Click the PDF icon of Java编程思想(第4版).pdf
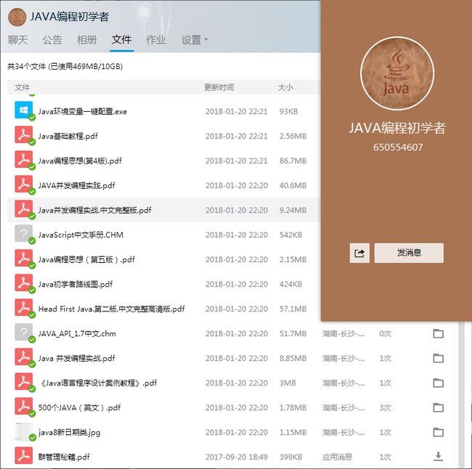This screenshot has width=472, height=469. click(23, 160)
